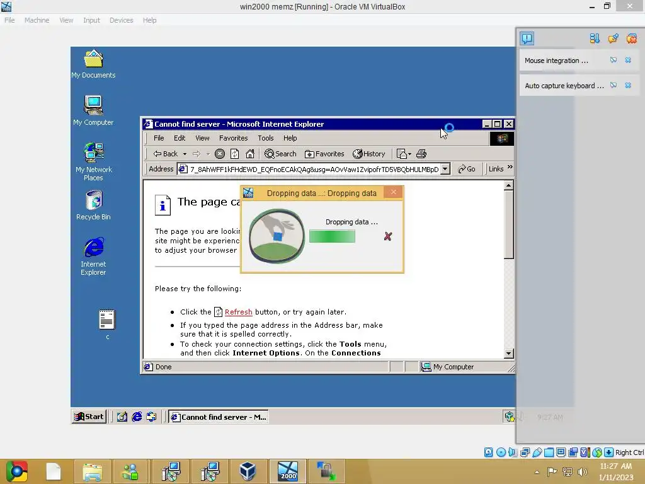645x484 pixels.
Task: Toggle notification ordering icon in panel
Action: point(595,38)
